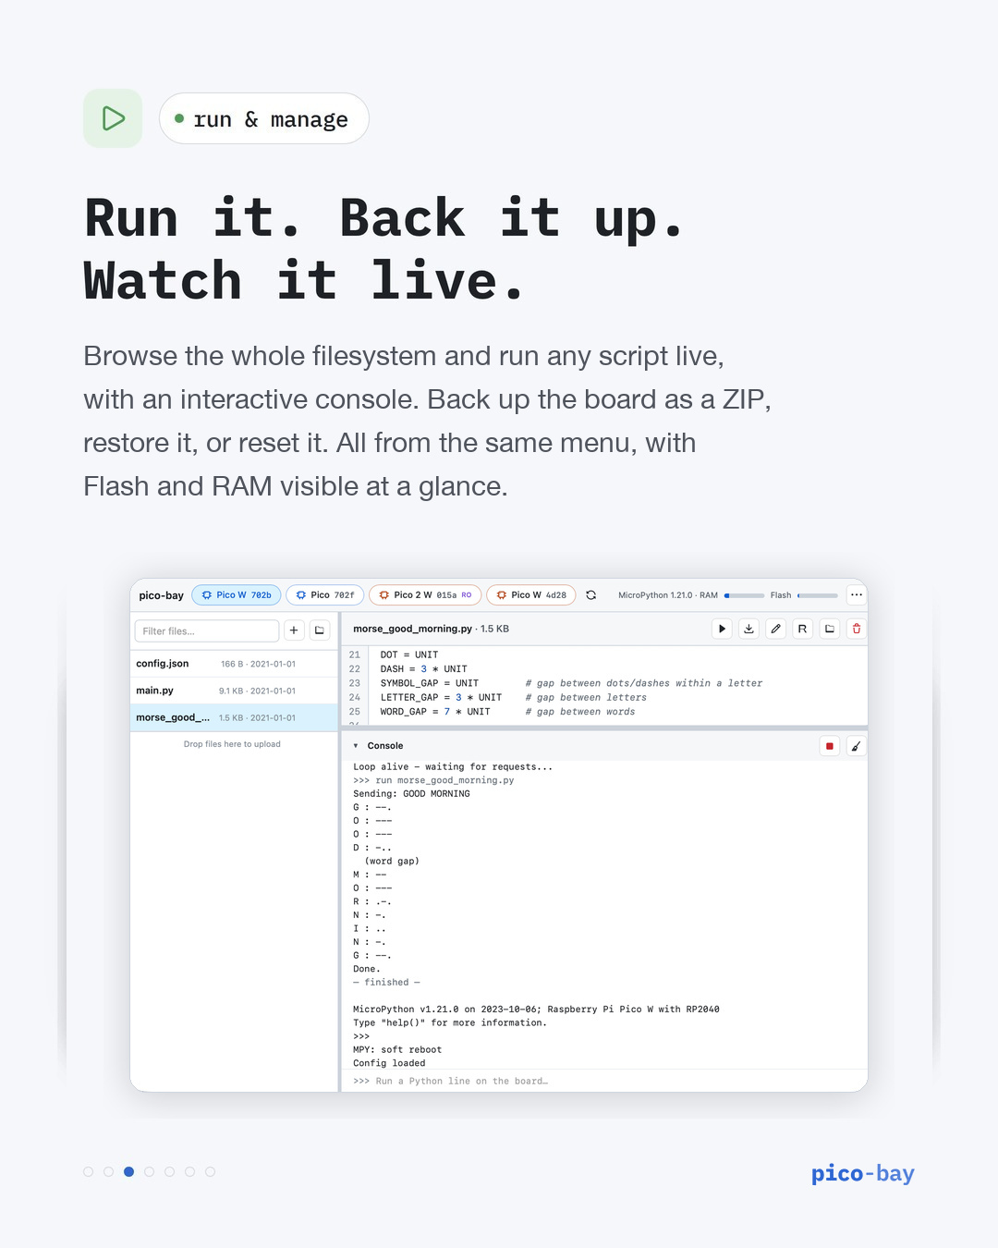
Task: Click console line Sending: GOOD MORNING
Action: (411, 794)
